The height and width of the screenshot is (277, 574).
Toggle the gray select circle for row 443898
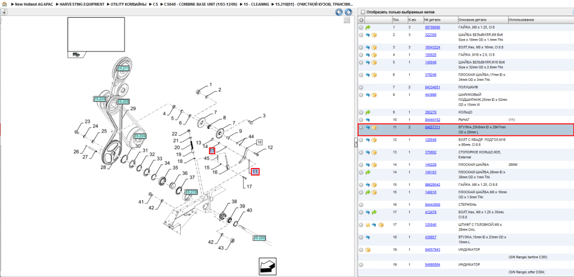coord(361,95)
